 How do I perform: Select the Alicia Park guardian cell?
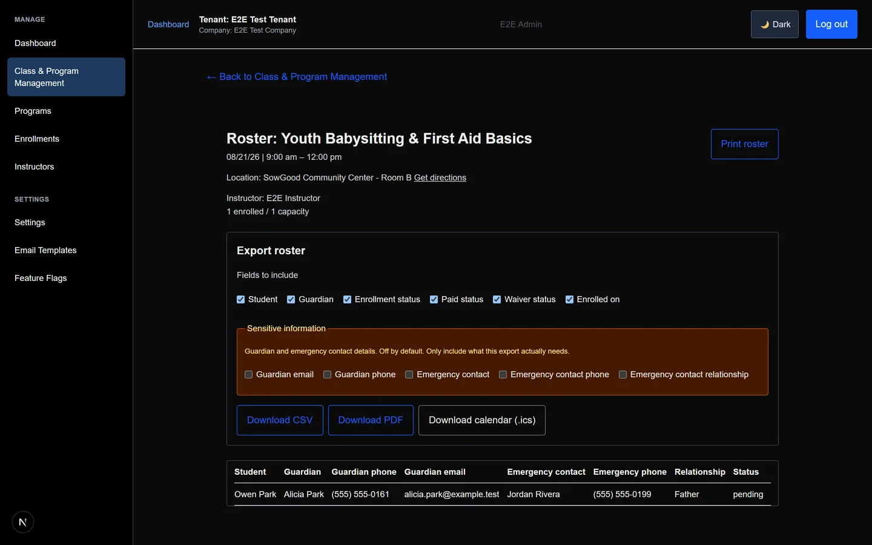pos(304,494)
